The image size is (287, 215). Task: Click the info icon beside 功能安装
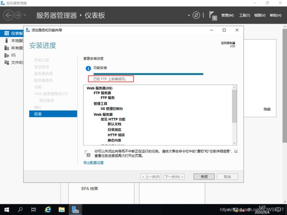tap(88, 68)
